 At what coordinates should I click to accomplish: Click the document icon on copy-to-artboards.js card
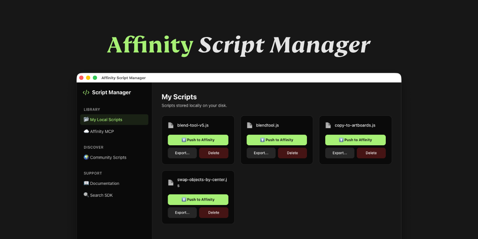328,125
